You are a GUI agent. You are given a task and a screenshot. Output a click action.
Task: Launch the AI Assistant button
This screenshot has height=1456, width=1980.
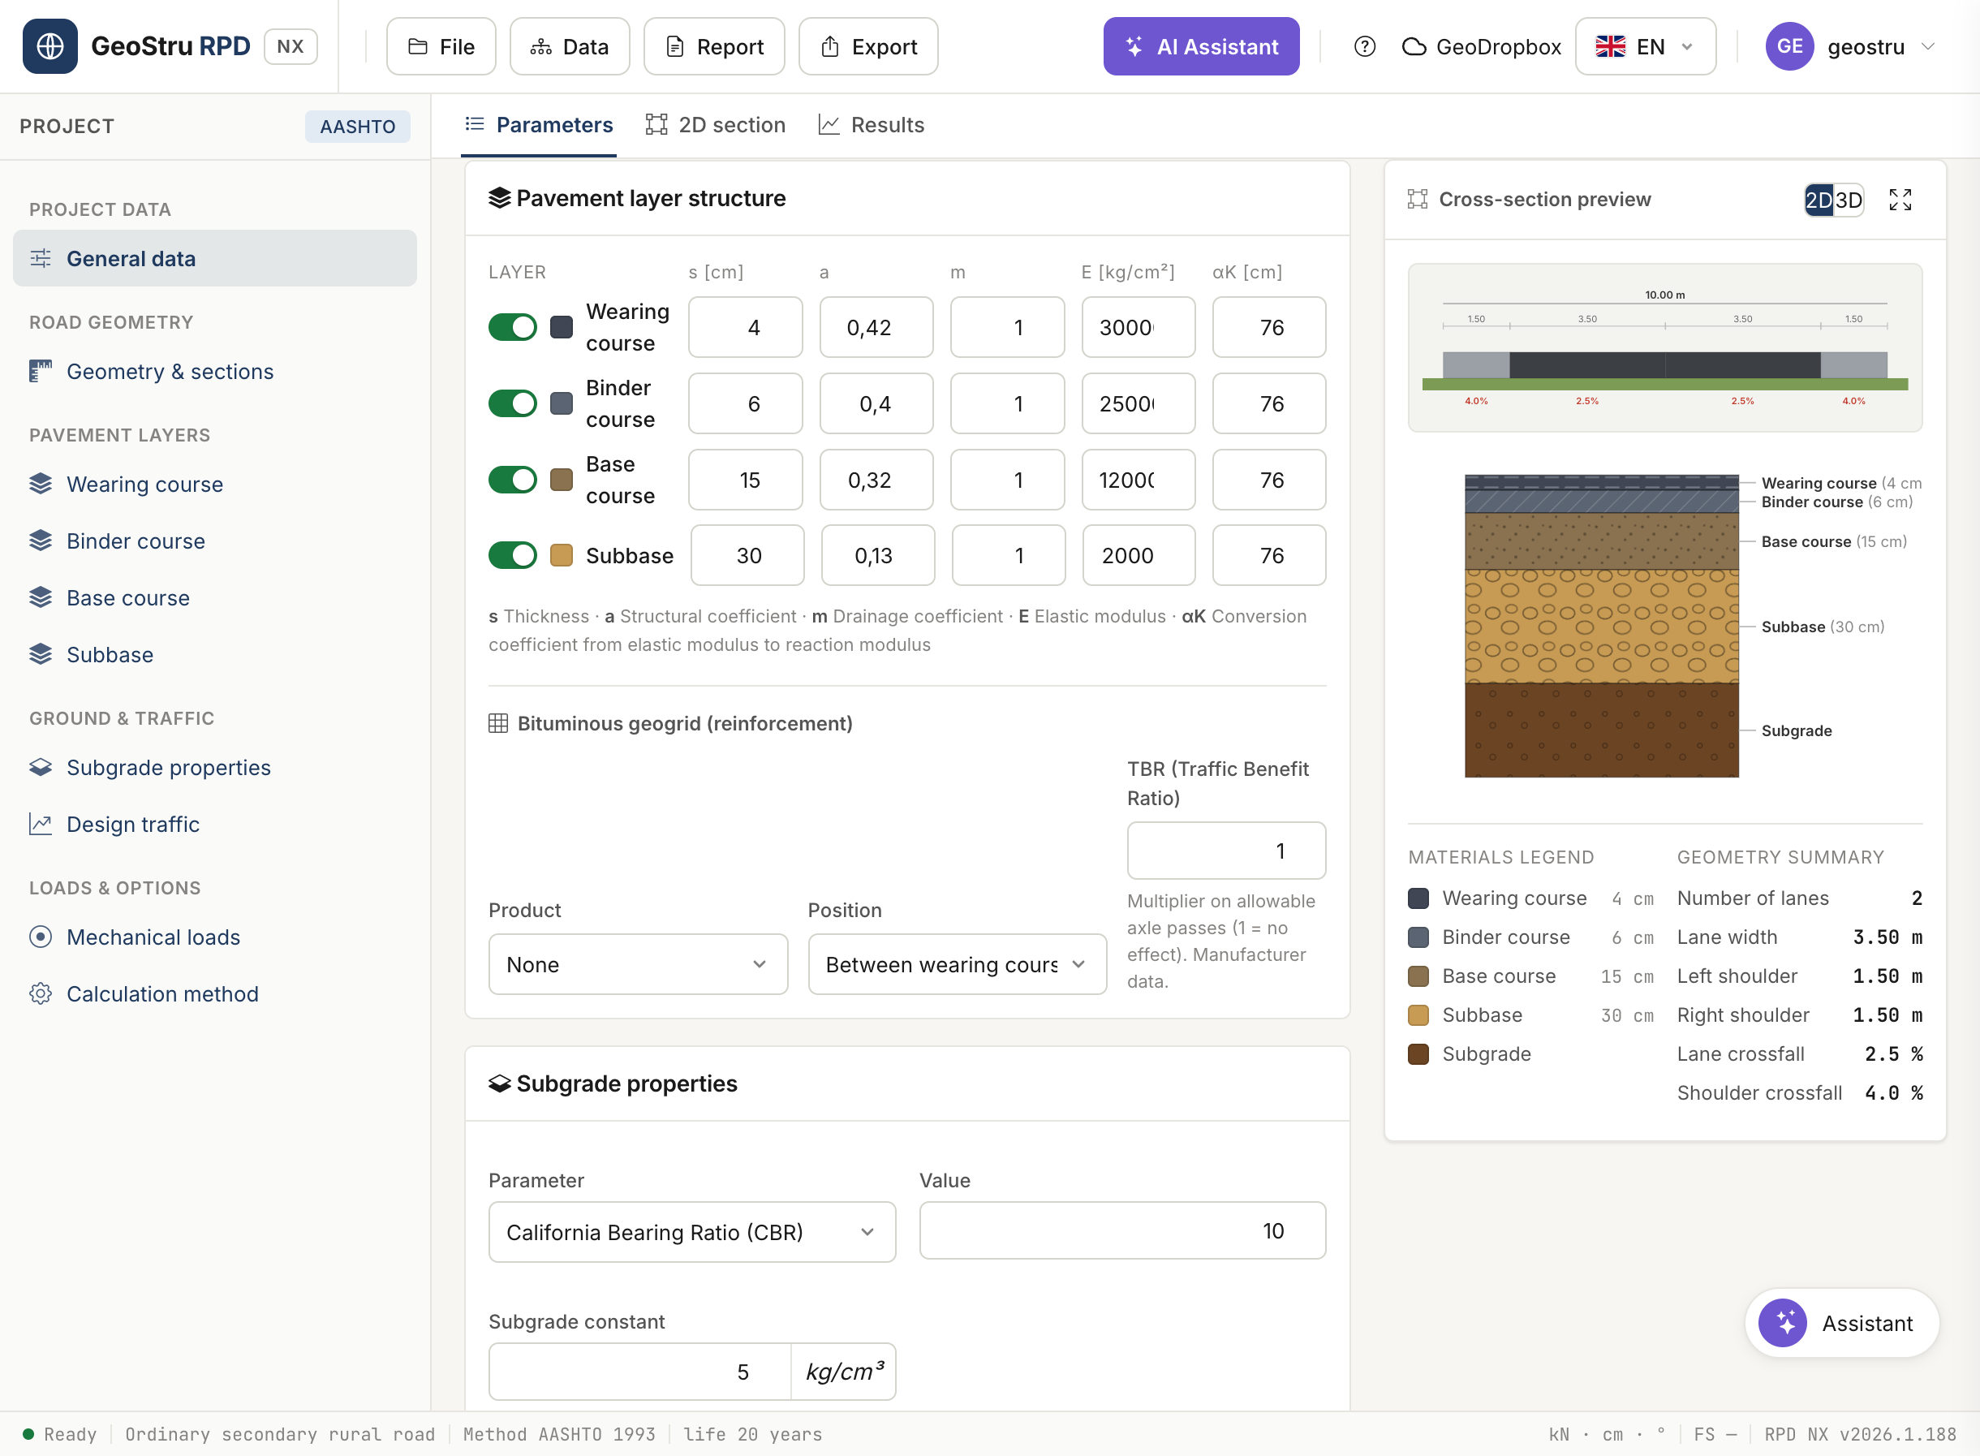(x=1201, y=47)
